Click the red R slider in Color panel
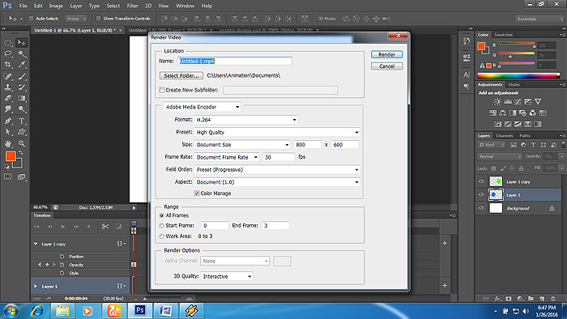Viewport: 567px width, 319px height. (517, 44)
